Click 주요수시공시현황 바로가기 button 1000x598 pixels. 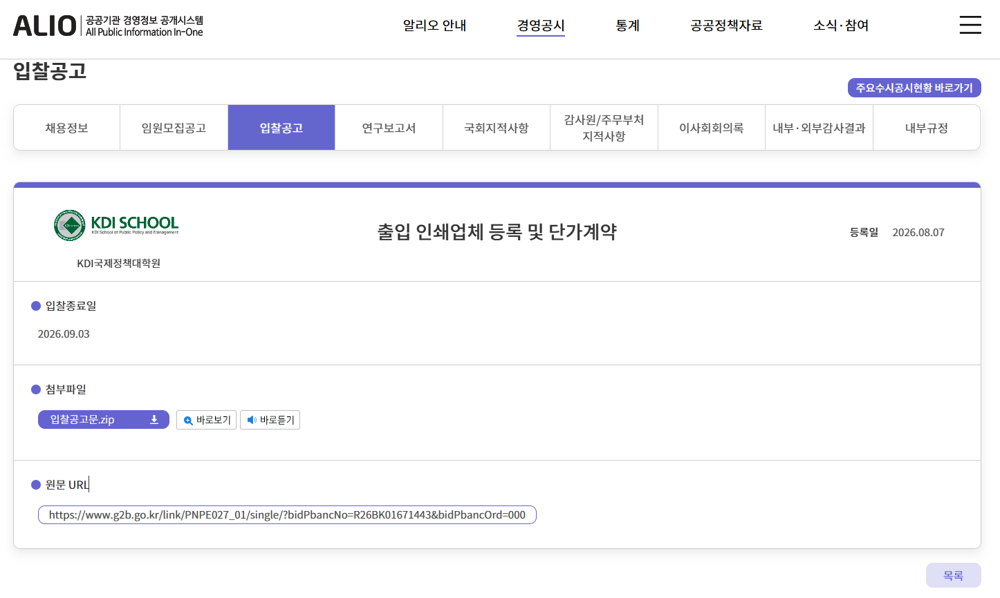(x=914, y=88)
